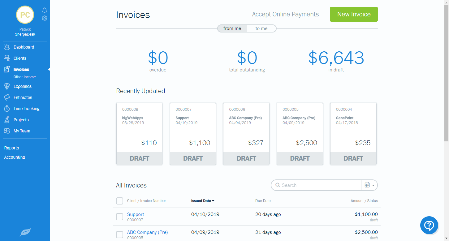Image resolution: width=449 pixels, height=241 pixels.
Task: Click the FreshBooks leaf logo icon
Action: [x=25, y=232]
